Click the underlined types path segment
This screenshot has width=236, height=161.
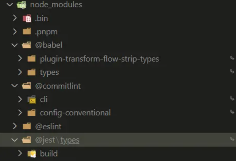(x=70, y=140)
